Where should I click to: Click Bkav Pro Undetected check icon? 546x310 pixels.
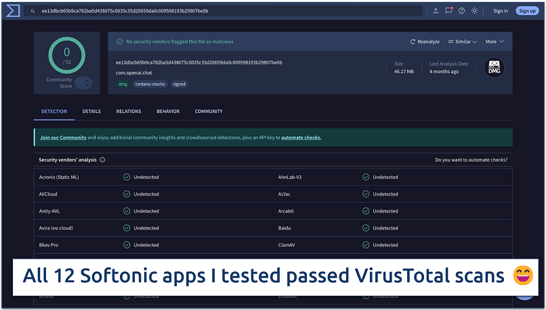click(x=127, y=245)
